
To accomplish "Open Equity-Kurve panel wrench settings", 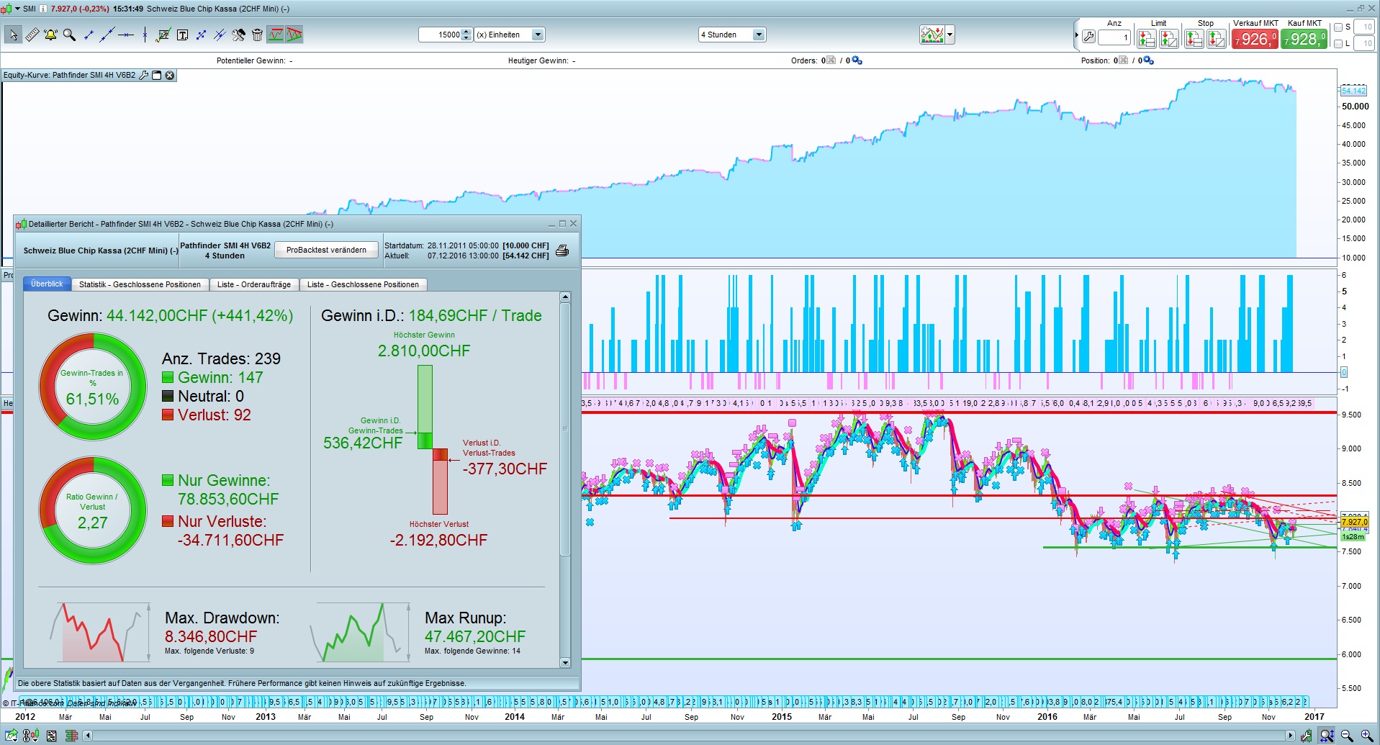I will (143, 75).
